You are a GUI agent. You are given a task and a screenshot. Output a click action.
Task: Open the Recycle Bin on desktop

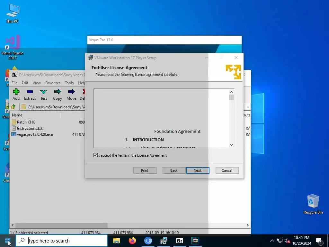coord(313,204)
